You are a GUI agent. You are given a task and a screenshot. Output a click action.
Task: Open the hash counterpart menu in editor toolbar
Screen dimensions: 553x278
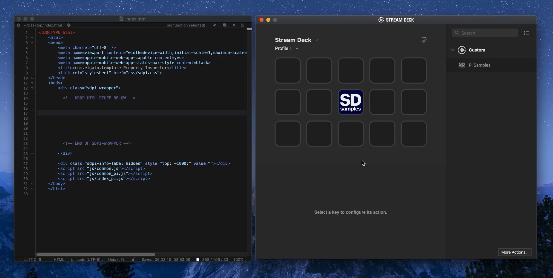(x=235, y=25)
